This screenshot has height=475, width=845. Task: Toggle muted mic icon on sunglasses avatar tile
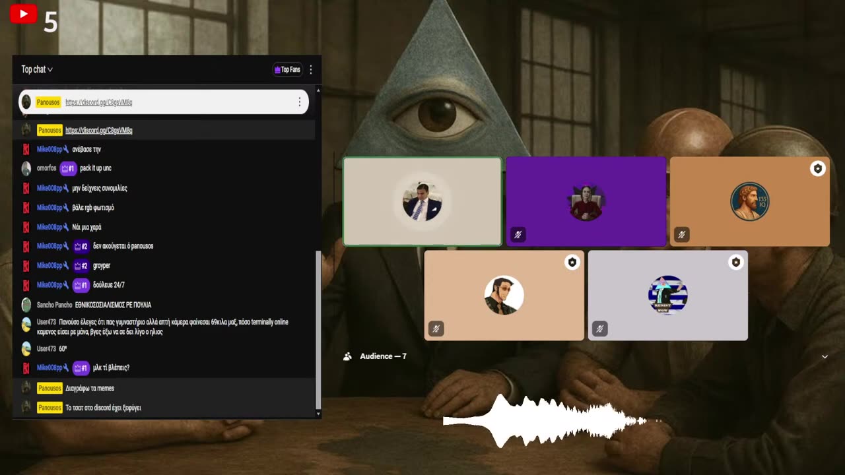(436, 329)
